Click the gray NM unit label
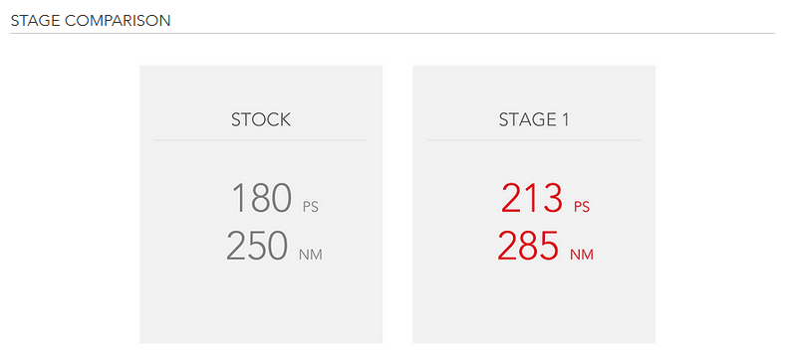 point(311,255)
